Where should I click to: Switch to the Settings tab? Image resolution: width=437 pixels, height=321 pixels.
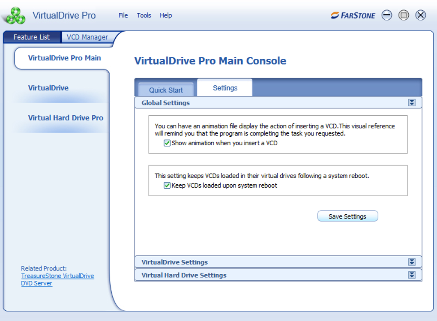pos(225,88)
